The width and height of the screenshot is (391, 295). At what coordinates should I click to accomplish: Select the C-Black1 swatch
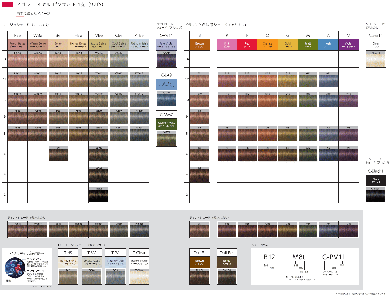(x=376, y=195)
